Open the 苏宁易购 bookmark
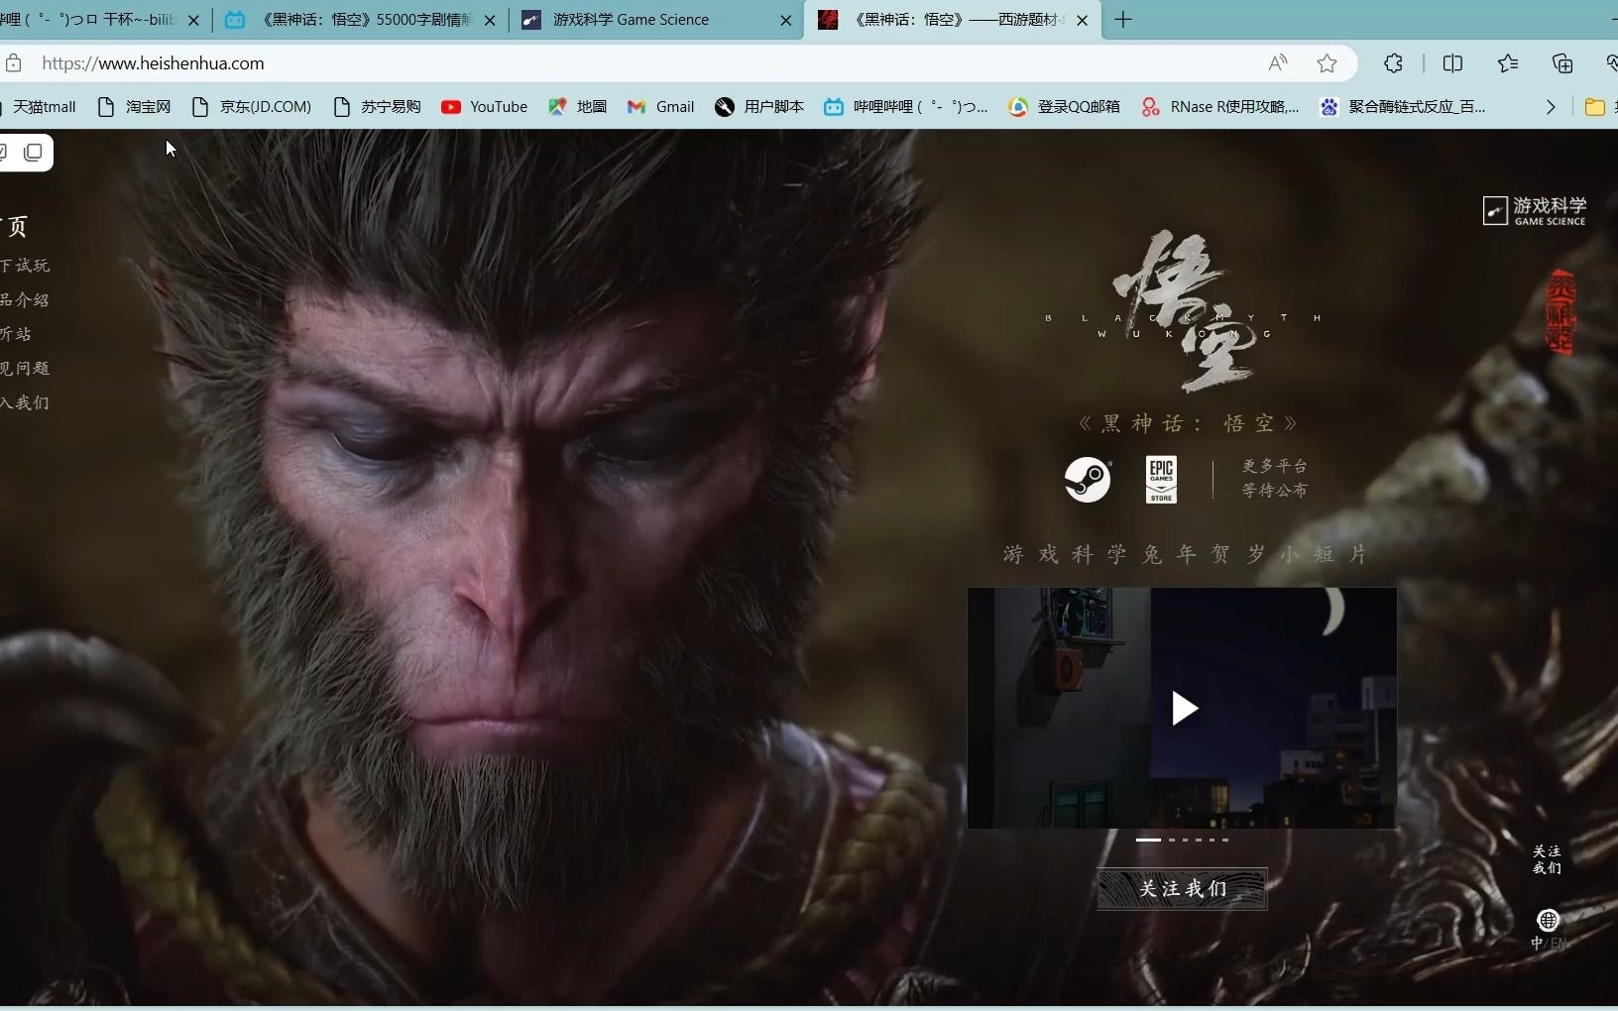 point(378,107)
